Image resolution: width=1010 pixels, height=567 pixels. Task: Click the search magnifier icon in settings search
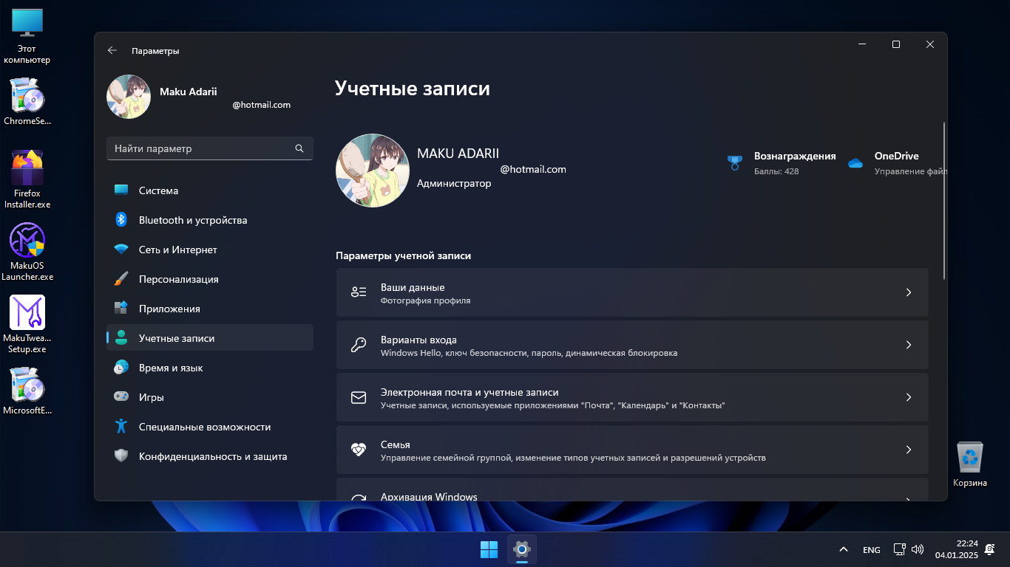[299, 148]
